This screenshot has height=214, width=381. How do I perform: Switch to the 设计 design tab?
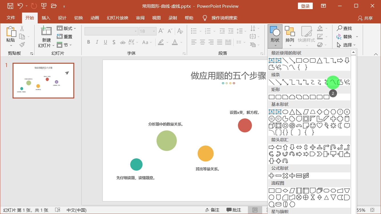(62, 18)
